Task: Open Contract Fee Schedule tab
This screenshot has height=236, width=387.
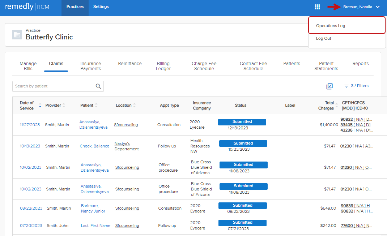Action: [253, 66]
